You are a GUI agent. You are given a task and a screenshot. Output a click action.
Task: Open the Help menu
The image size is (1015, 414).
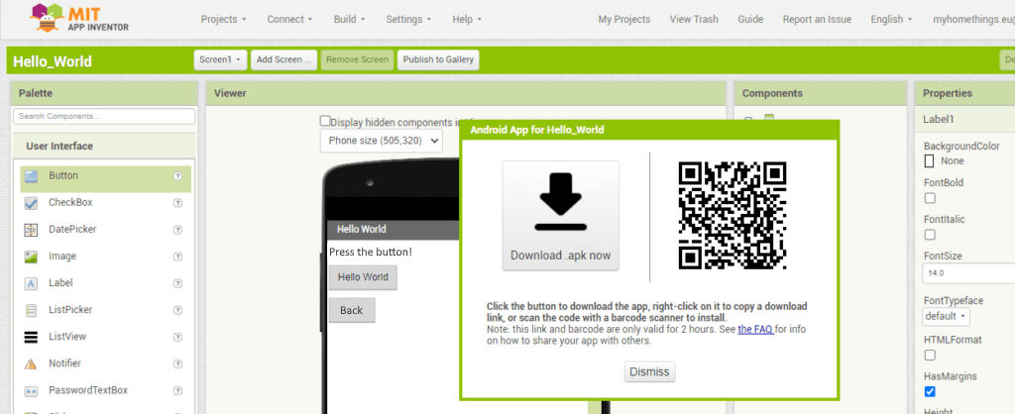[467, 20]
